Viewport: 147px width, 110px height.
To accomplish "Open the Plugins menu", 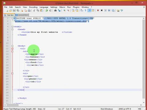I will pyautogui.click(x=76, y=7).
